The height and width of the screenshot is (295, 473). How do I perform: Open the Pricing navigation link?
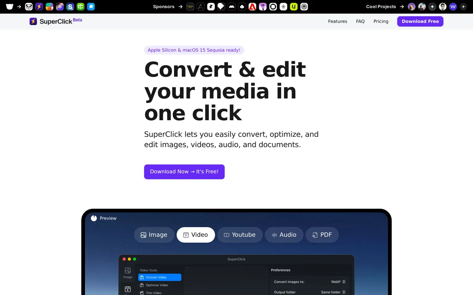(x=381, y=21)
